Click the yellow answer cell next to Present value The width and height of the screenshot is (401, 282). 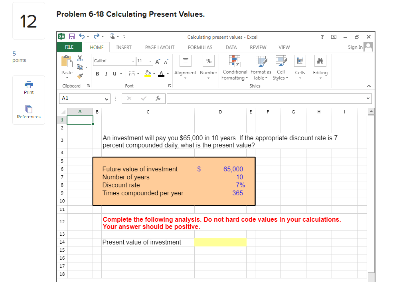coord(220,242)
